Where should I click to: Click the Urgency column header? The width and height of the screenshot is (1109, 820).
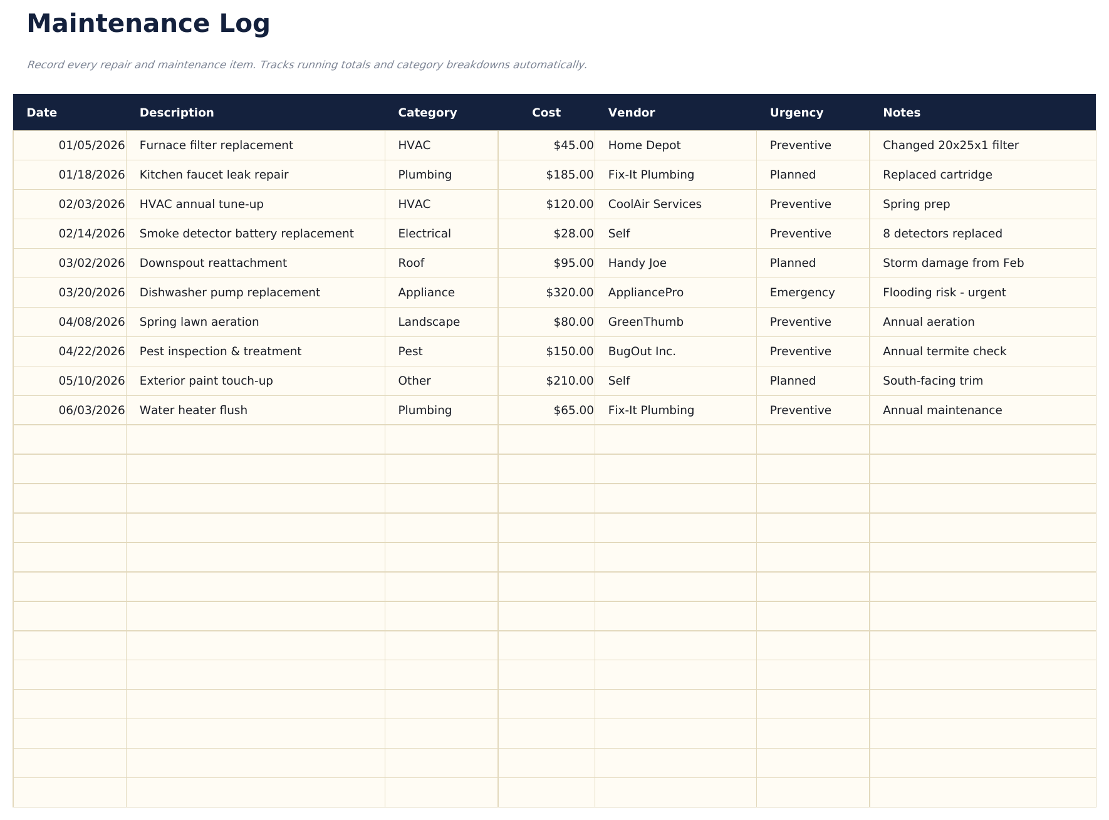pyautogui.click(x=796, y=112)
